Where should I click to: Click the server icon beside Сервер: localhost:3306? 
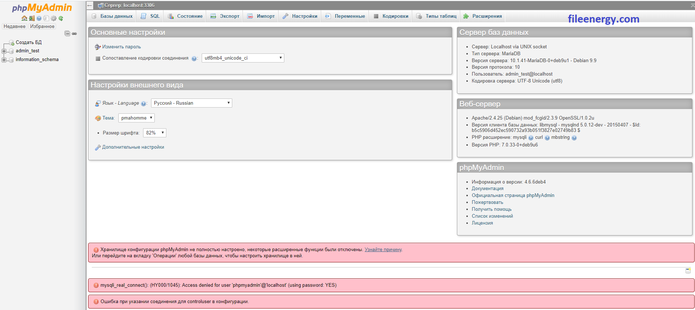click(101, 5)
